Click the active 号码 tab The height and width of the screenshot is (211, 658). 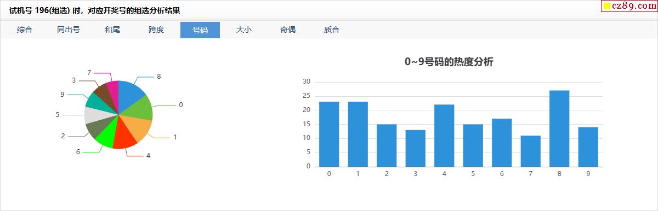[200, 30]
